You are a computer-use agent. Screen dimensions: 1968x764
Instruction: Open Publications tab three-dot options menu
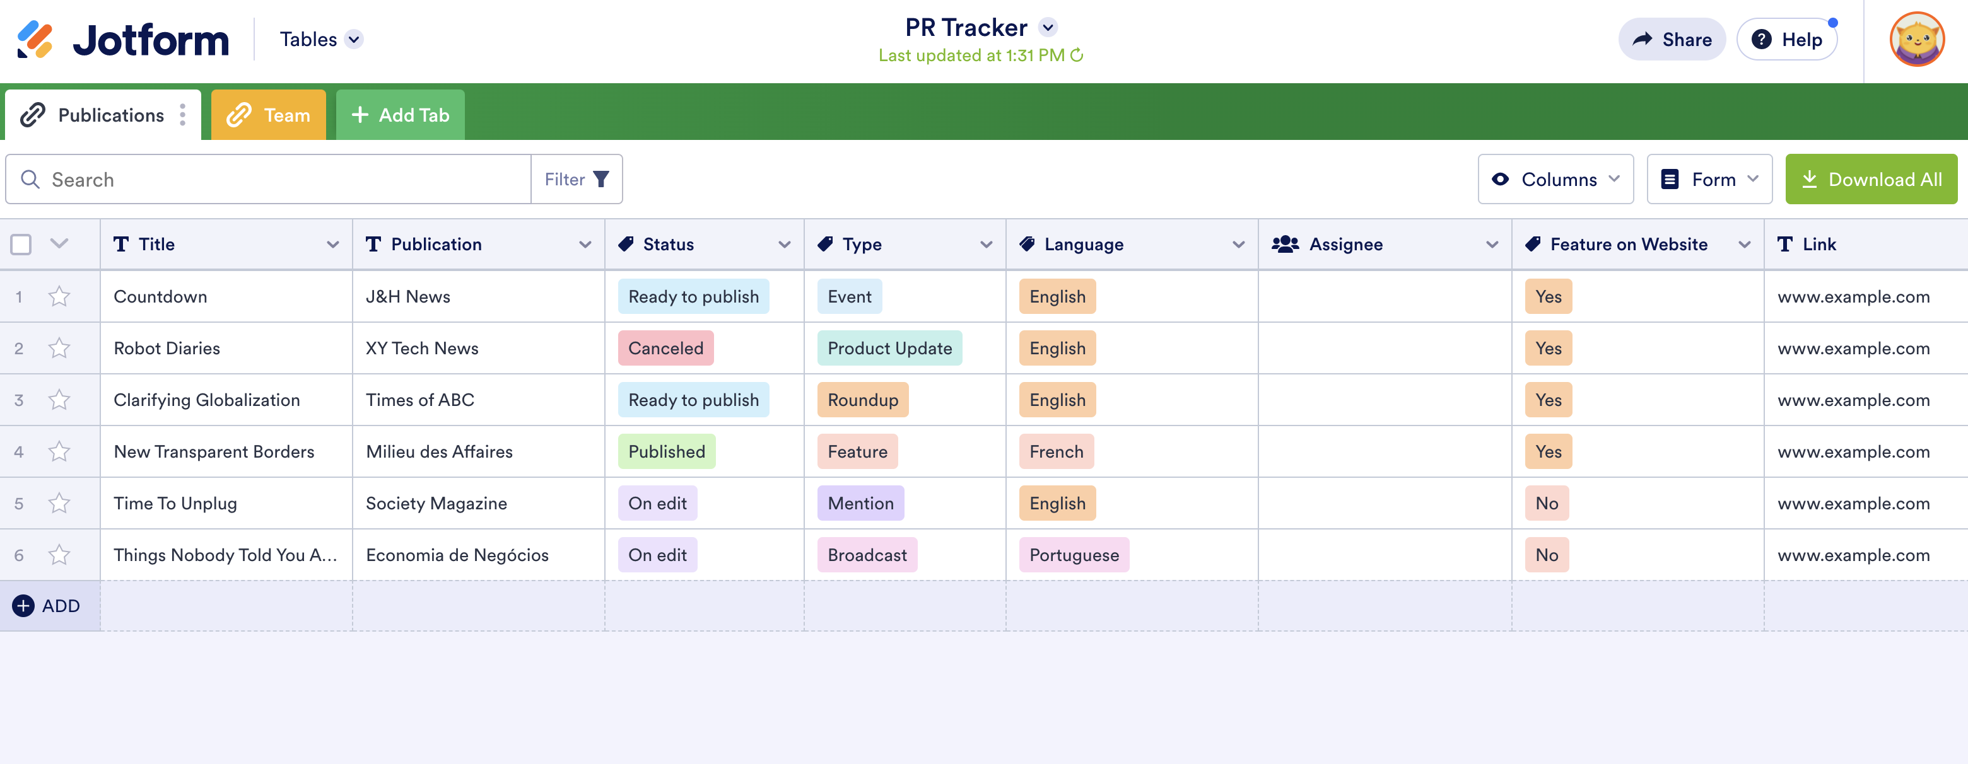pyautogui.click(x=182, y=115)
